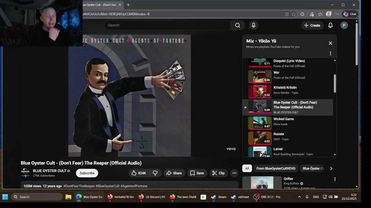
Task: Open the media control music-note icon
Action: 312,14
